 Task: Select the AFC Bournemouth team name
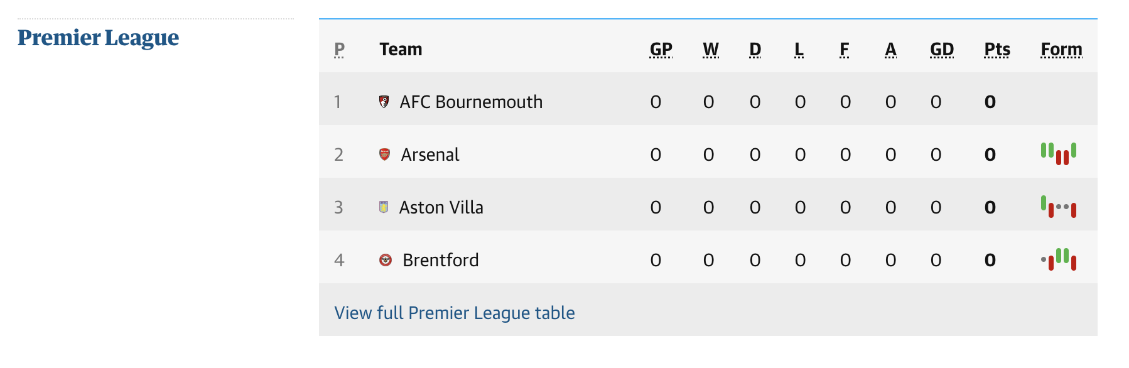pyautogui.click(x=471, y=102)
